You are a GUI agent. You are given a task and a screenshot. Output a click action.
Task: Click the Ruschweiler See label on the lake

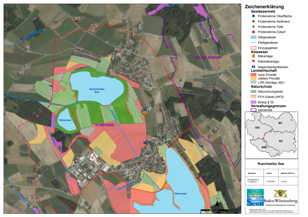pyautogui.click(x=96, y=91)
